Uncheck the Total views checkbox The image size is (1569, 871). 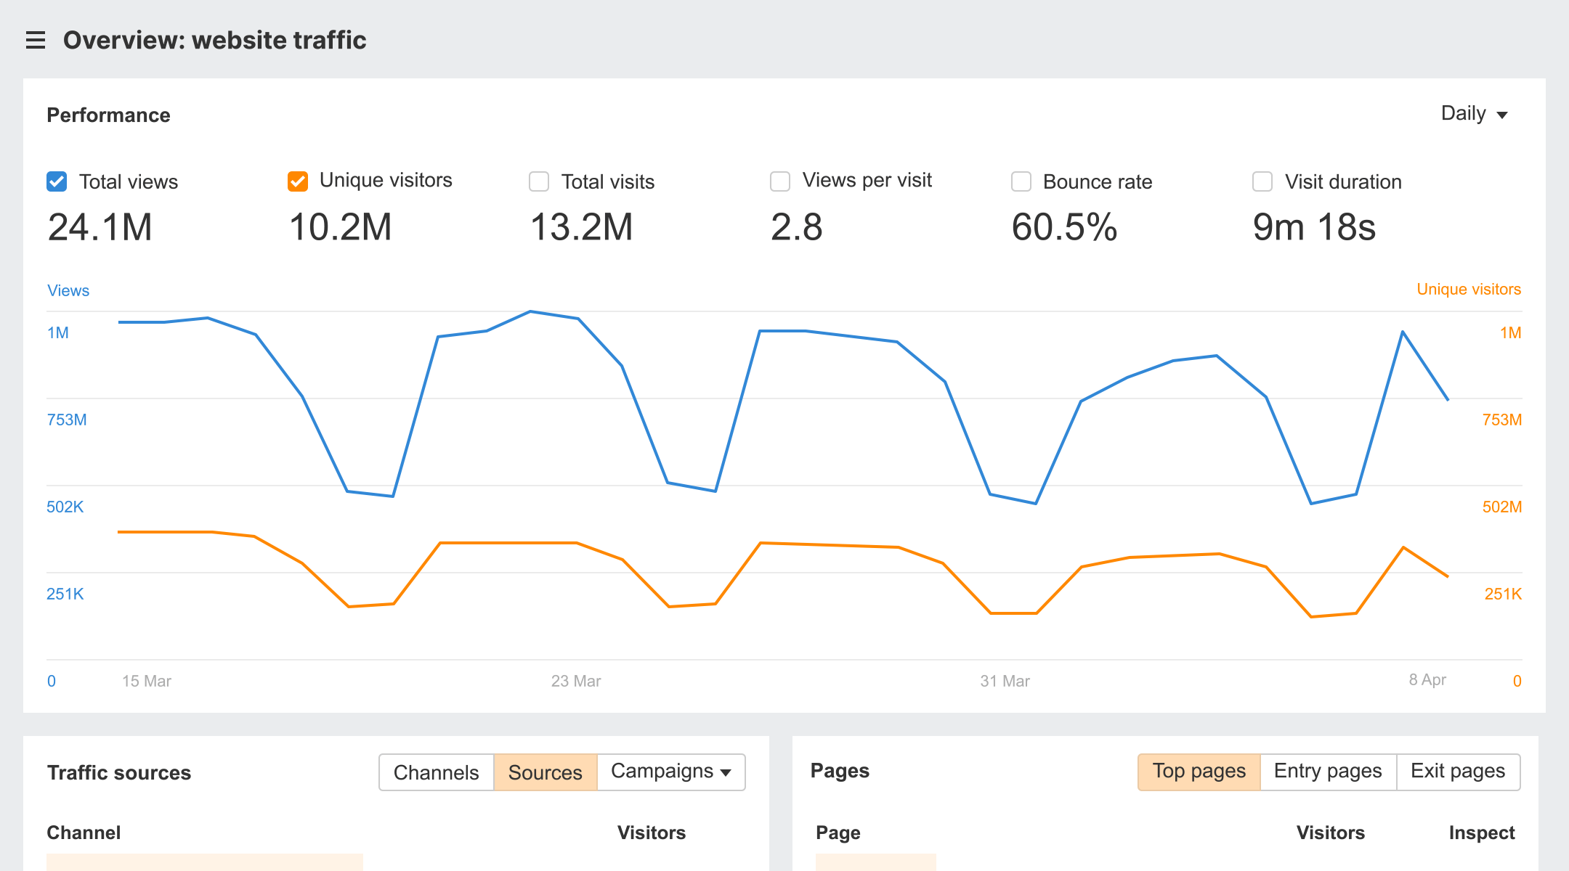pyautogui.click(x=57, y=181)
